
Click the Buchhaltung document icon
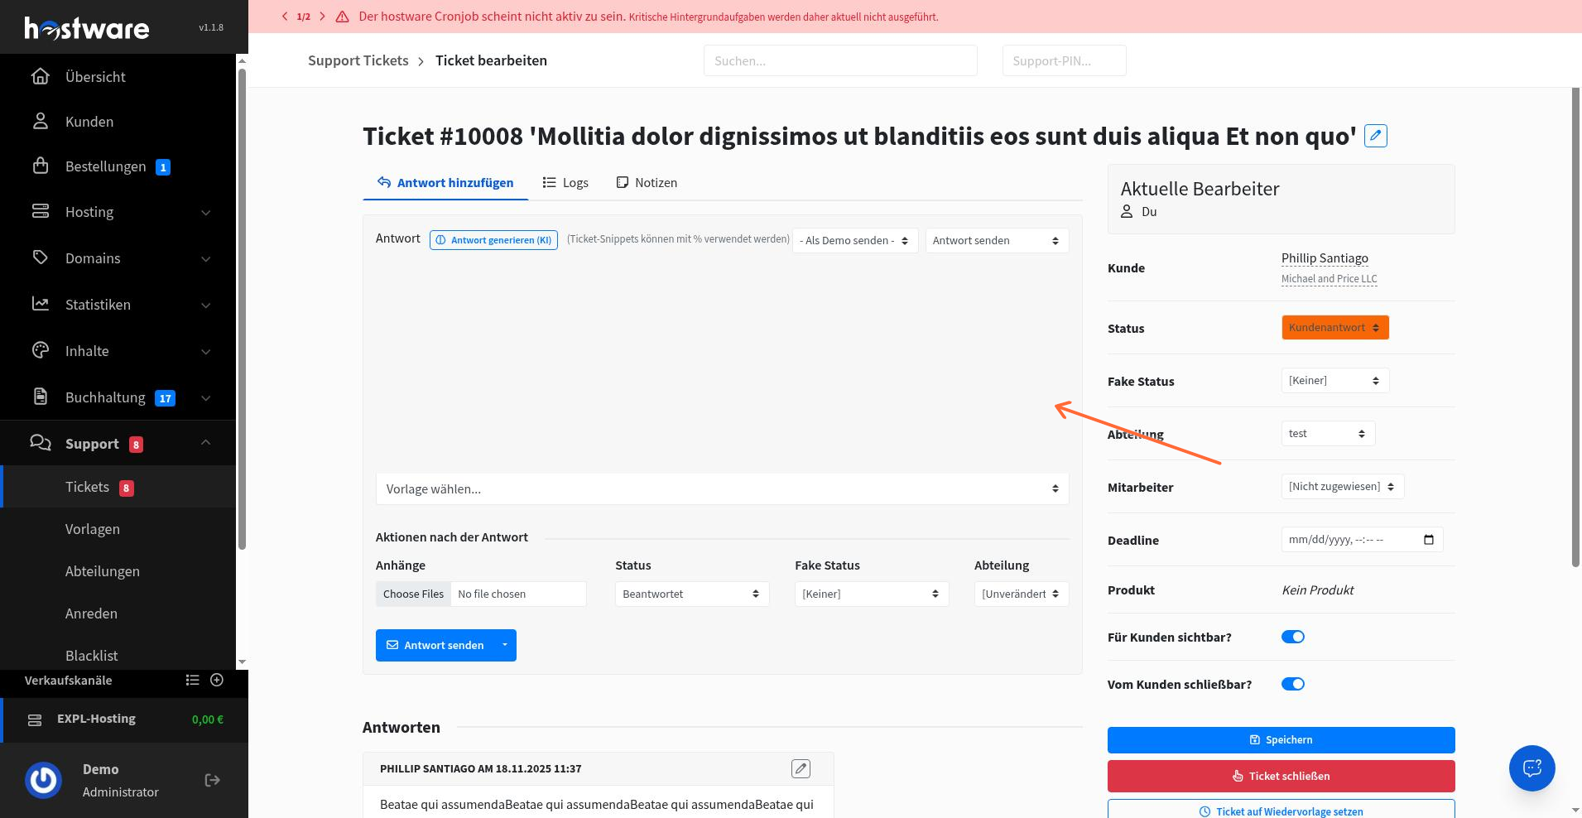pyautogui.click(x=40, y=397)
